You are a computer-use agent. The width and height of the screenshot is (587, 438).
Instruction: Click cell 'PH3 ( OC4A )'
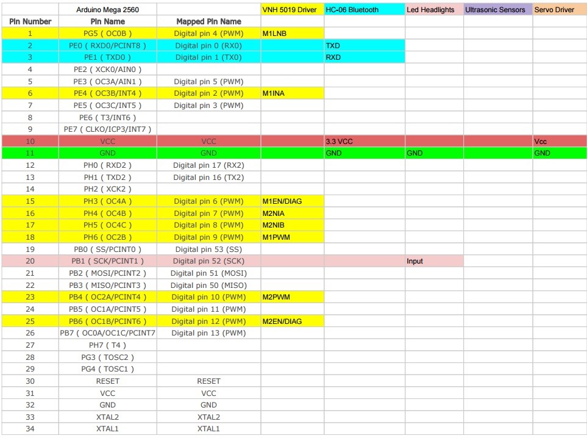[x=107, y=201]
